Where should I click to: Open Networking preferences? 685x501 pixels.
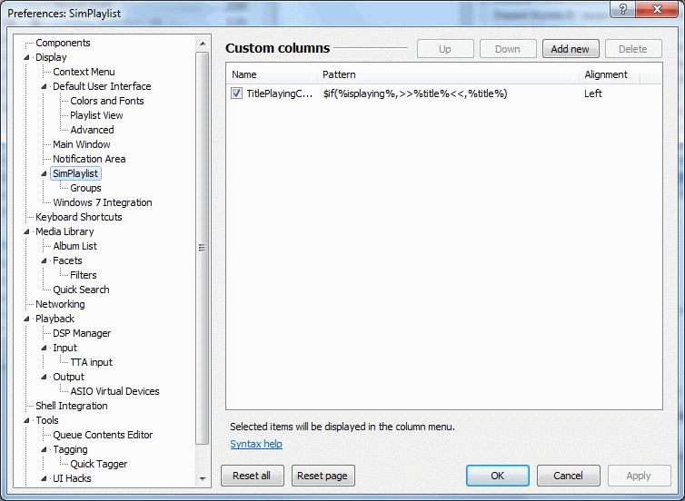pyautogui.click(x=60, y=304)
